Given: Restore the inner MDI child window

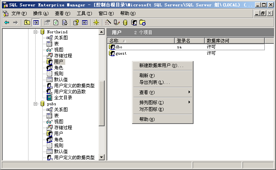Looking at the screenshot, I should 263,13.
